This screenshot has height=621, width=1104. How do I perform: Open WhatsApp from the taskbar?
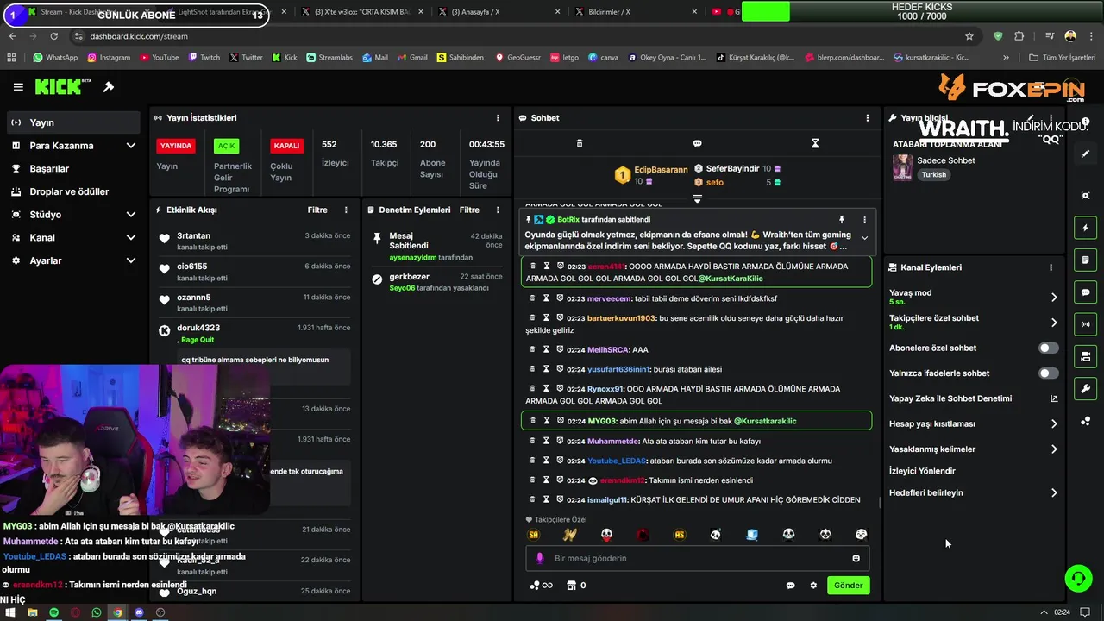(96, 612)
